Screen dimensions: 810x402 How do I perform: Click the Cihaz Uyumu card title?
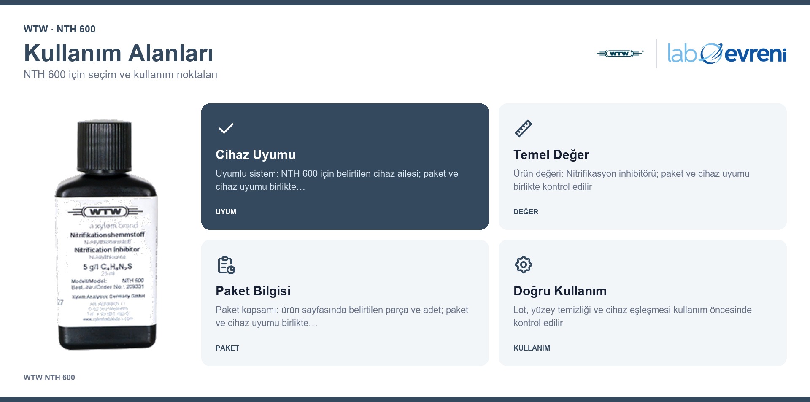pyautogui.click(x=256, y=155)
